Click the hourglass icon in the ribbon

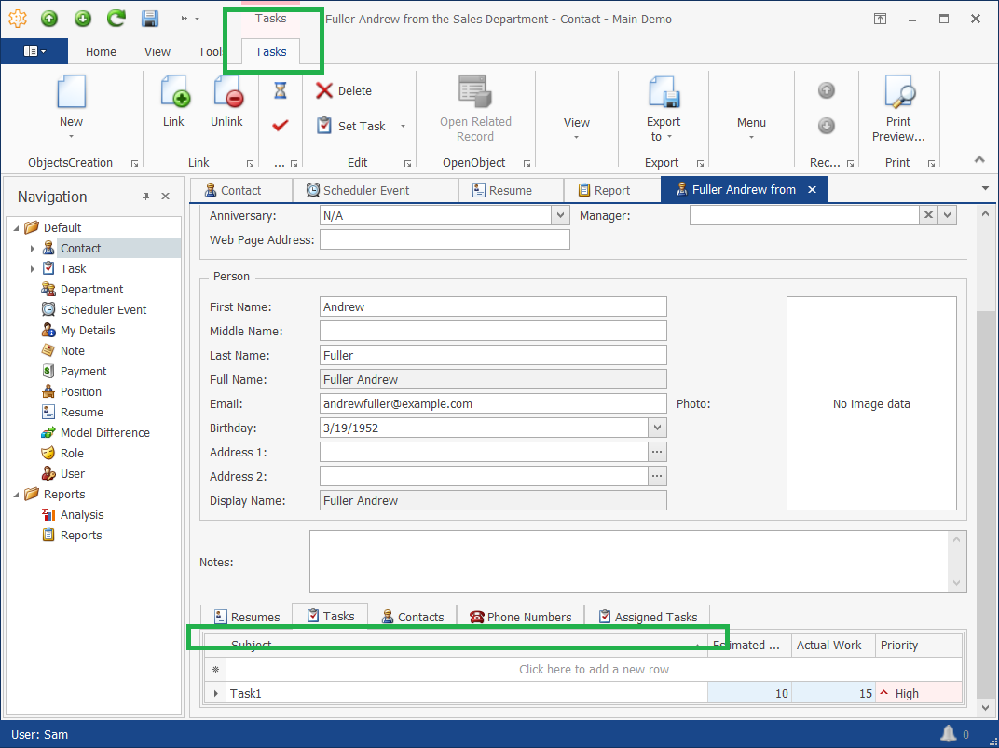280,89
